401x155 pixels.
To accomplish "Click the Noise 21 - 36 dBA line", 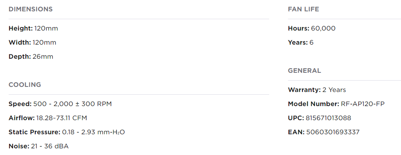I will pyautogui.click(x=38, y=146).
